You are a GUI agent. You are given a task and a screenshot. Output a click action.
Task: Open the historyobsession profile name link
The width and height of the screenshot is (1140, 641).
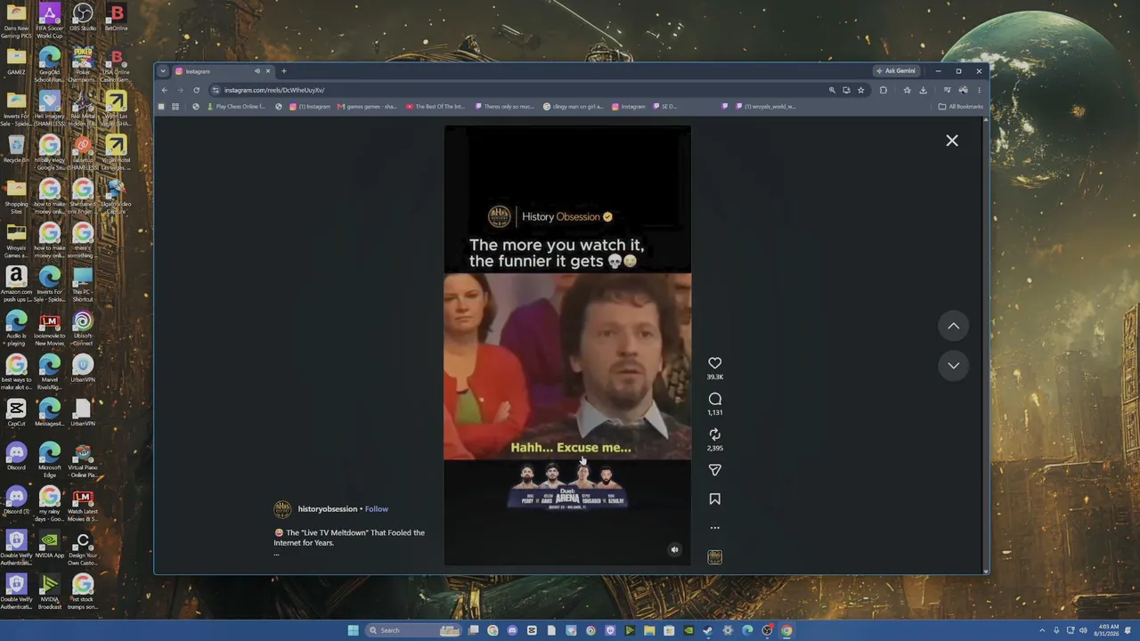328,509
